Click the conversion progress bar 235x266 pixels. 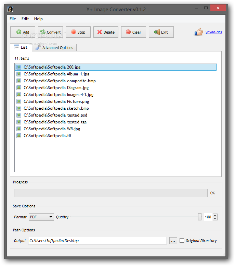click(x=111, y=193)
